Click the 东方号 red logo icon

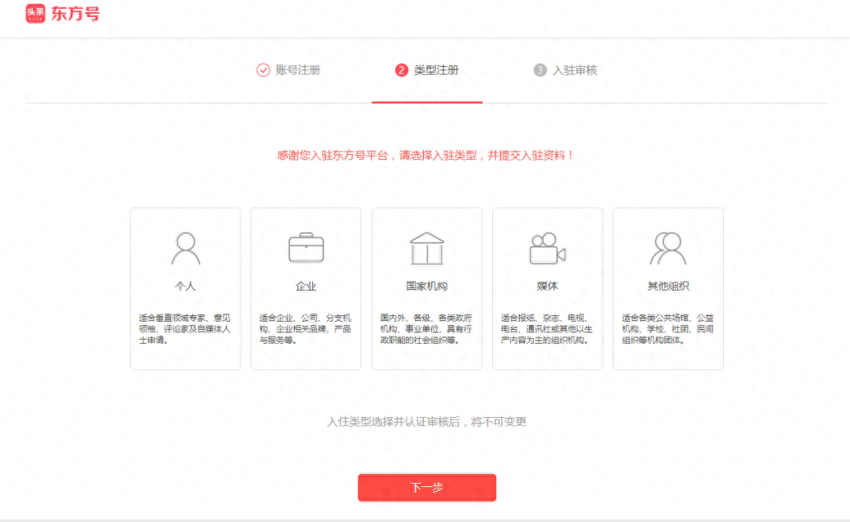35,13
